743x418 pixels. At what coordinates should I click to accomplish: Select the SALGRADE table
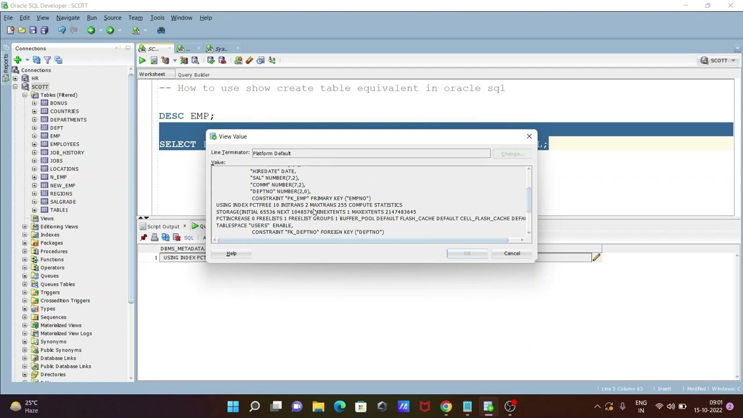tap(63, 201)
